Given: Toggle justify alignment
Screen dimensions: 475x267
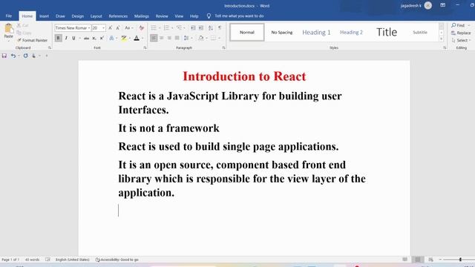Looking at the screenshot, I should click(x=177, y=38).
